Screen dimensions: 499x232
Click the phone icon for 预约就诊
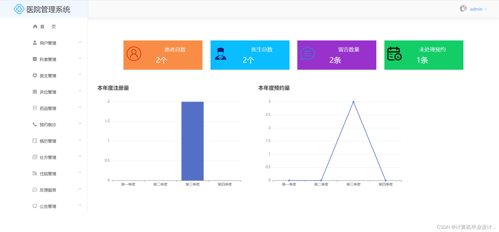pos(35,124)
